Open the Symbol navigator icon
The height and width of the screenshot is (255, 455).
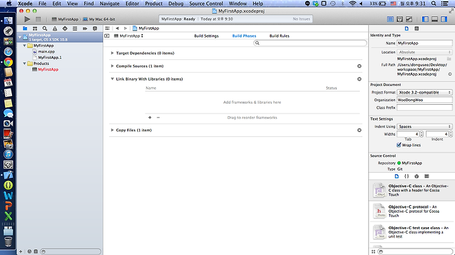[x=35, y=28]
